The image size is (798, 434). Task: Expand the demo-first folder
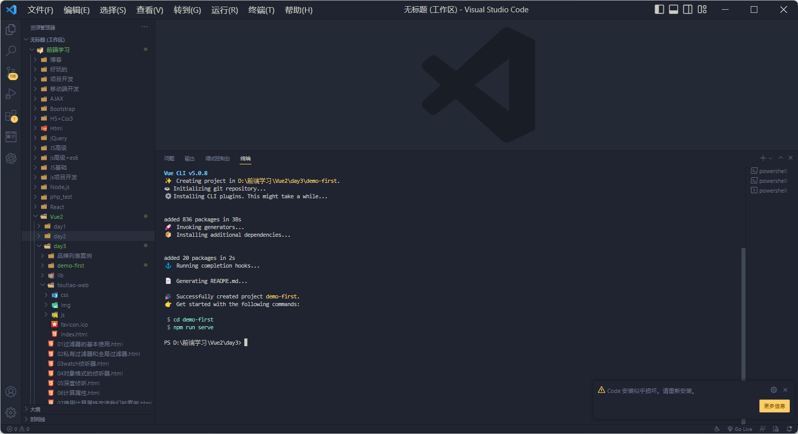43,266
